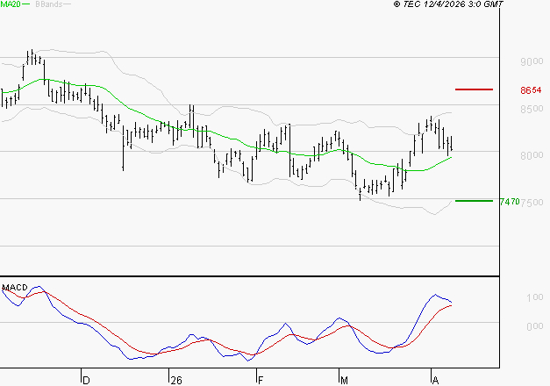Click the M month marker on time axis
This screenshot has width=550, height=386.
click(x=344, y=381)
